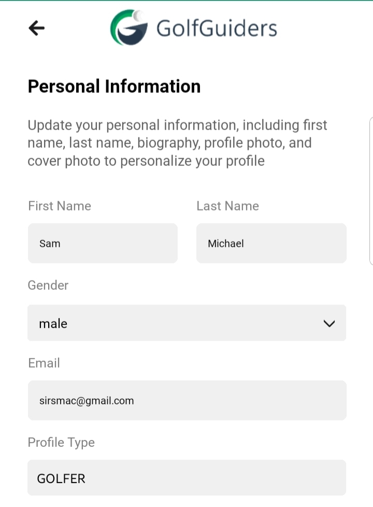Click the Last Name label

point(227,206)
